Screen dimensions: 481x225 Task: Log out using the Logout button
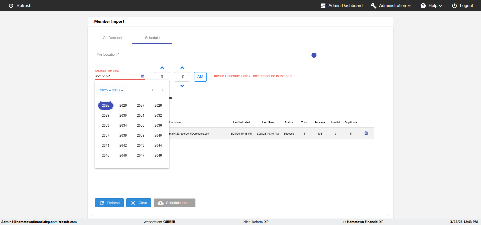pos(462,5)
